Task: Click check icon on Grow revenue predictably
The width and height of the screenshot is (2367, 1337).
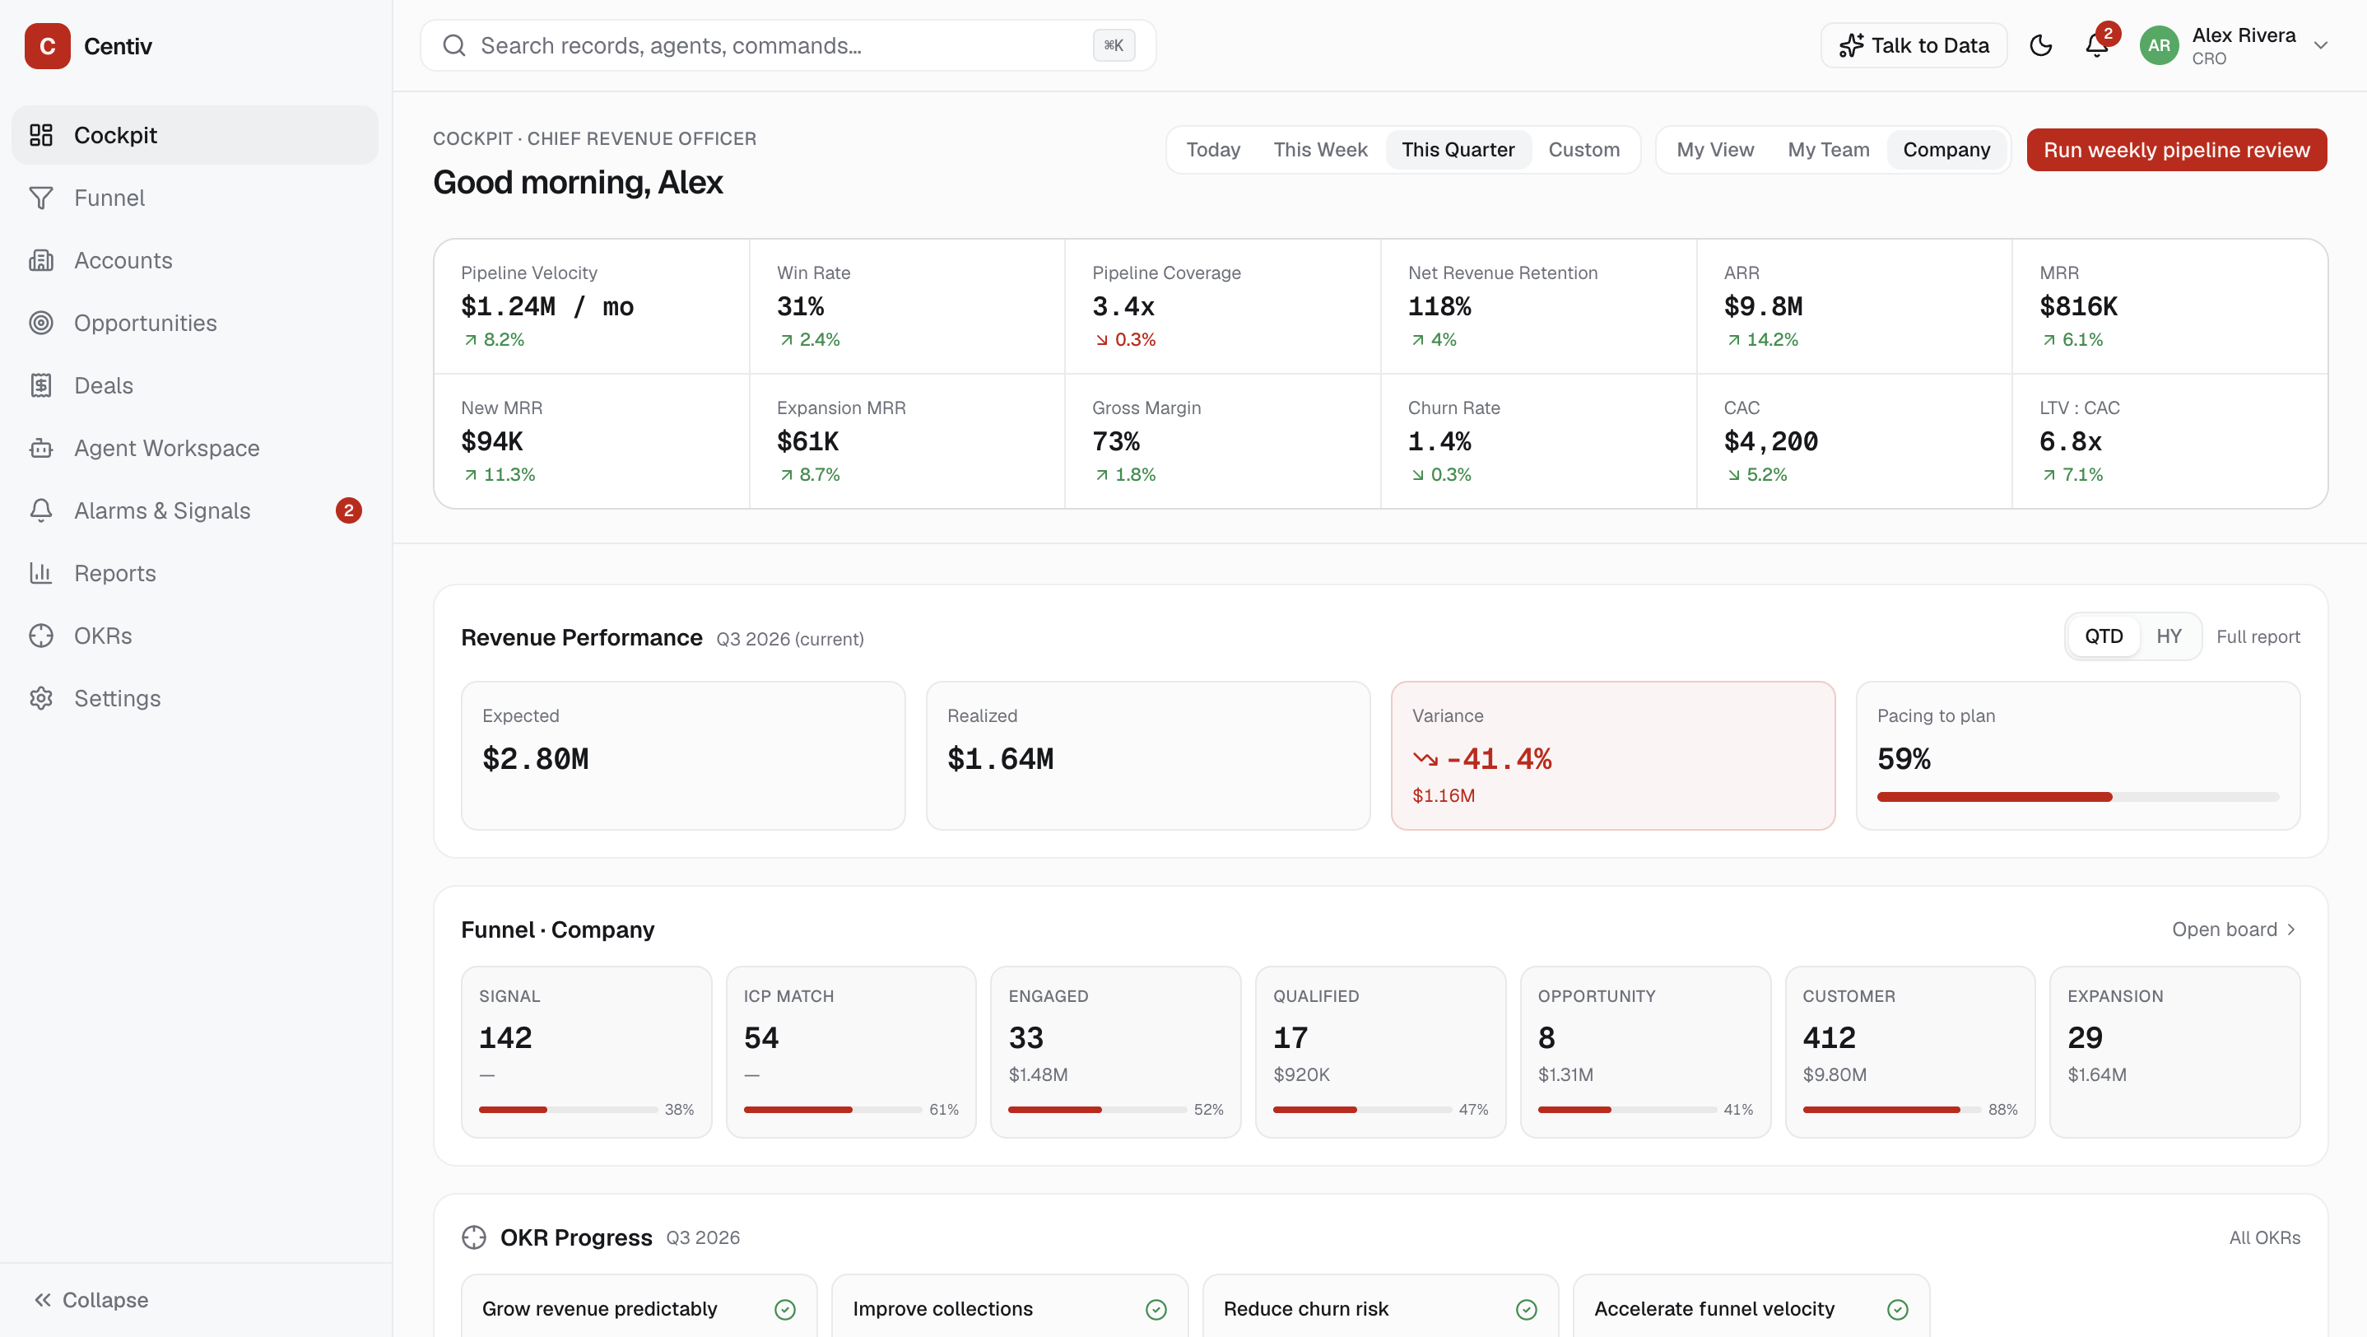Action: (784, 1308)
